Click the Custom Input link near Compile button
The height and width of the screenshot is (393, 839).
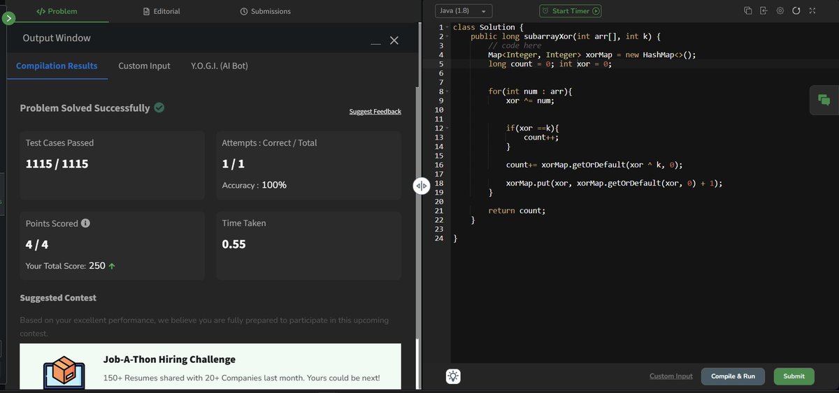click(x=671, y=376)
